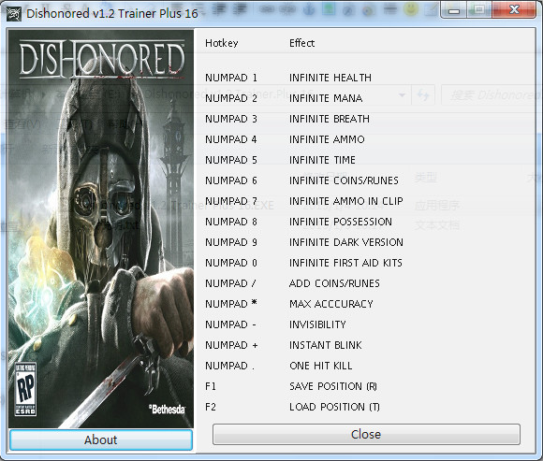This screenshot has height=461, width=543.
Task: Select the F2 hotkey label
Action: coord(211,407)
